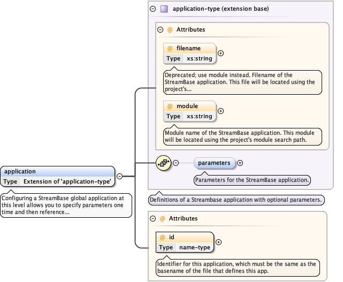
Task: Collapse the lower Attributes section
Action: click(x=153, y=219)
